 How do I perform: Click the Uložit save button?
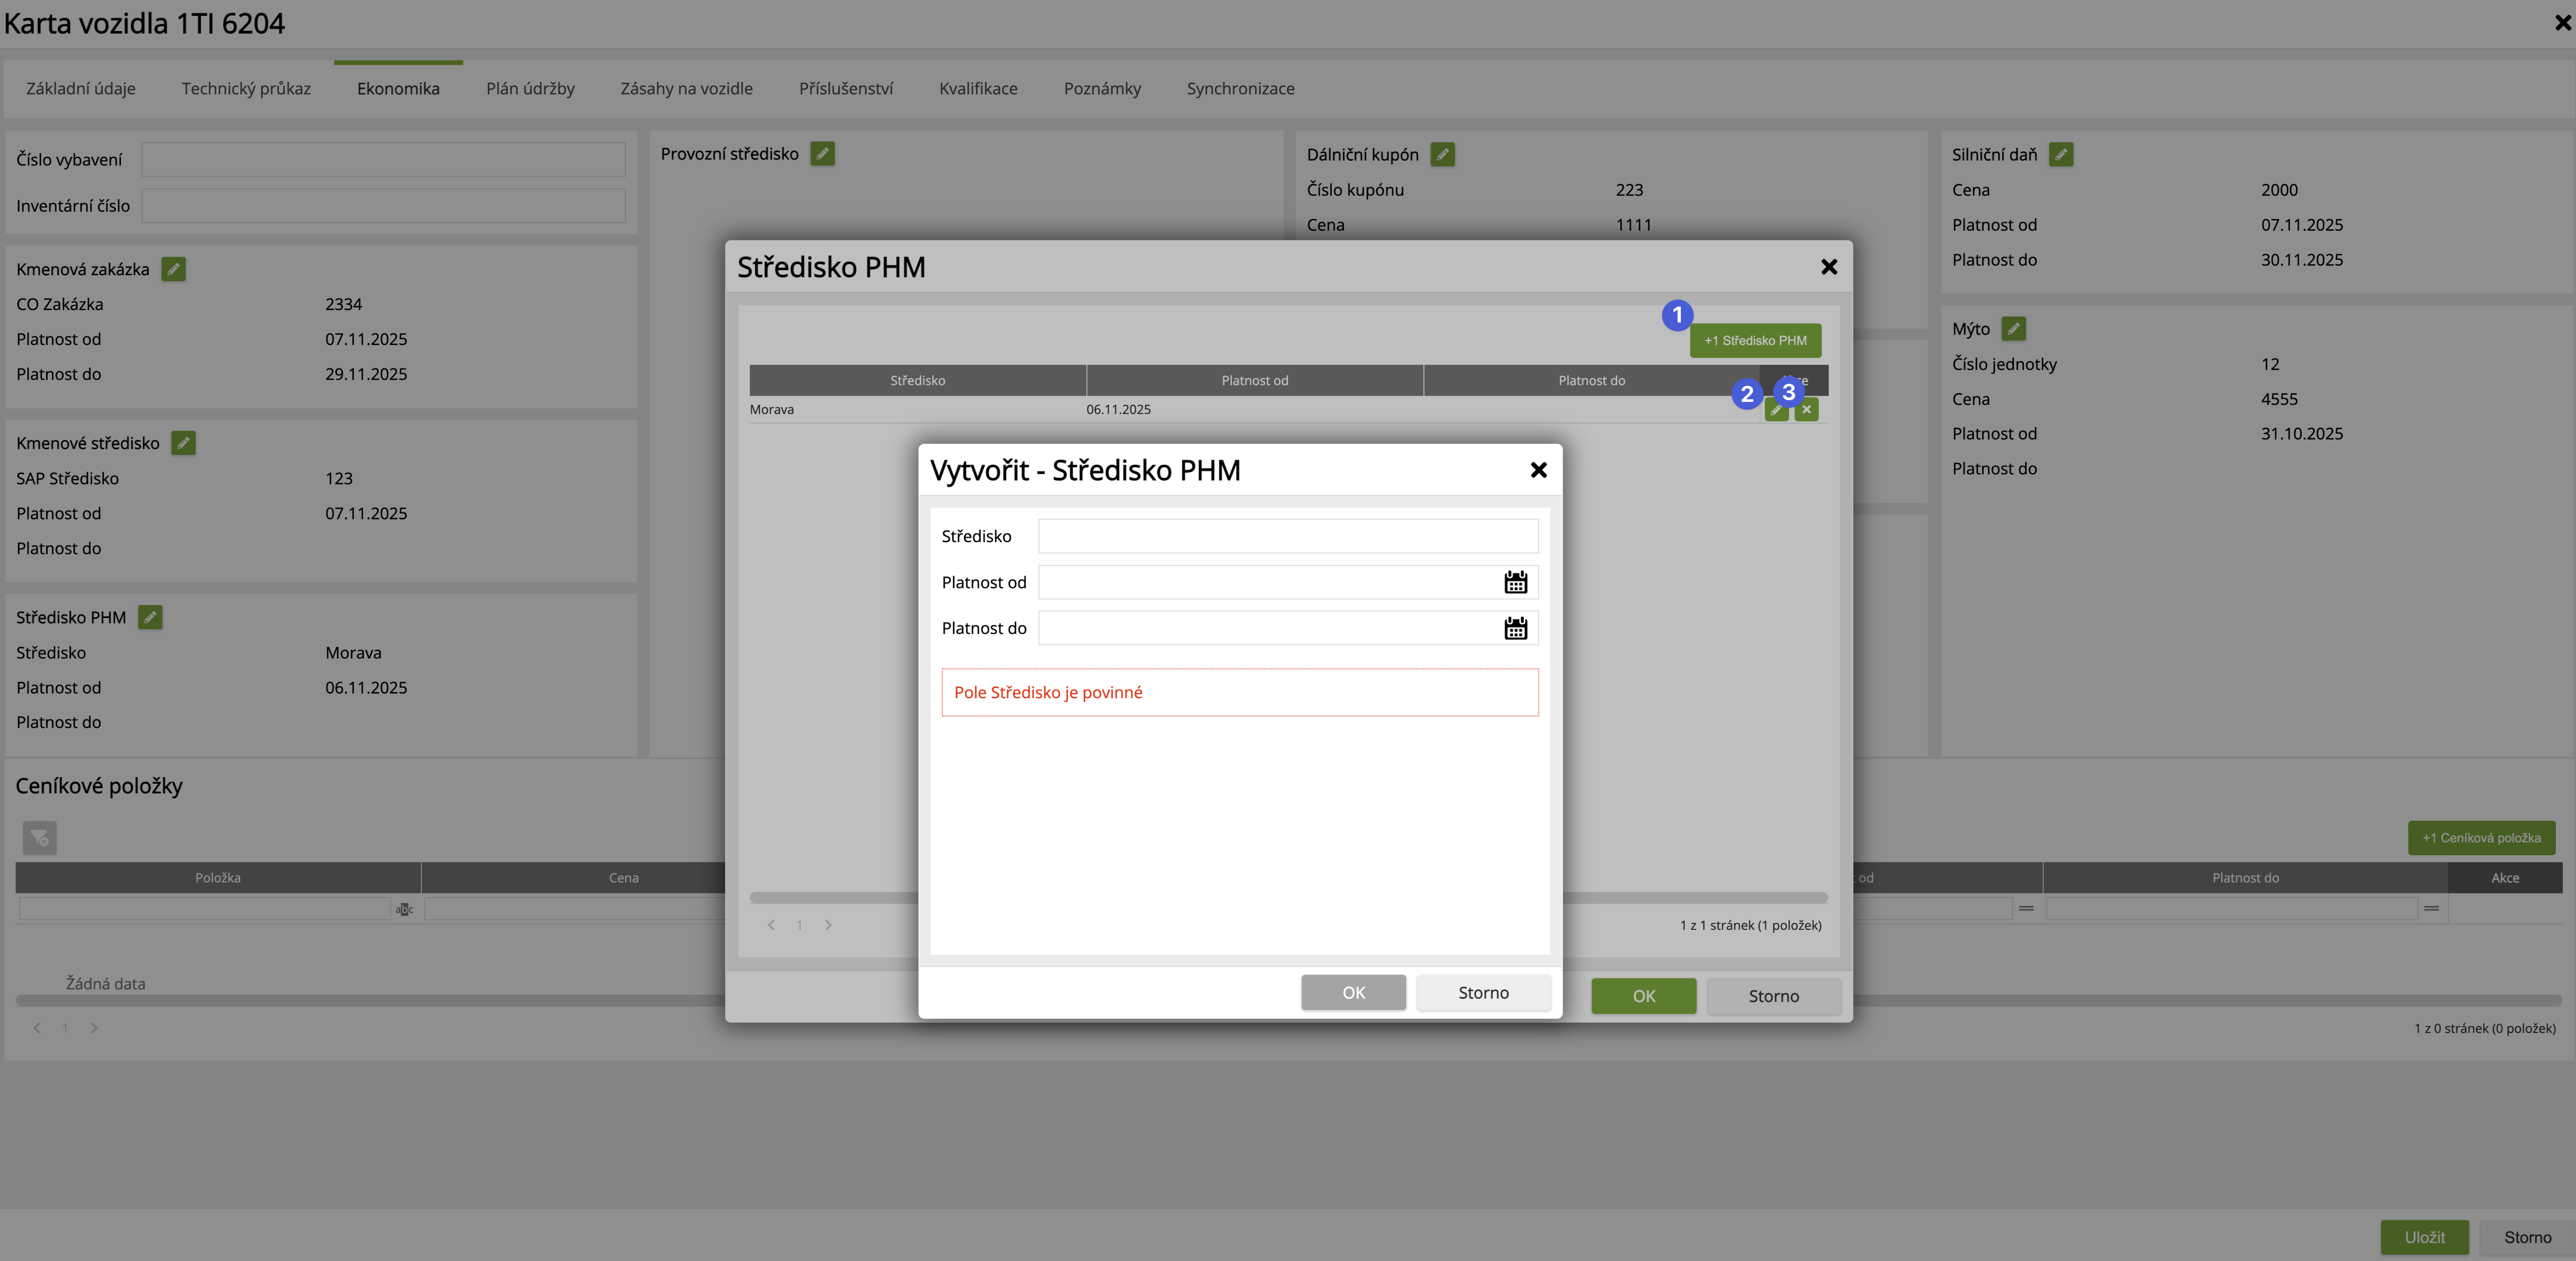click(2424, 1237)
